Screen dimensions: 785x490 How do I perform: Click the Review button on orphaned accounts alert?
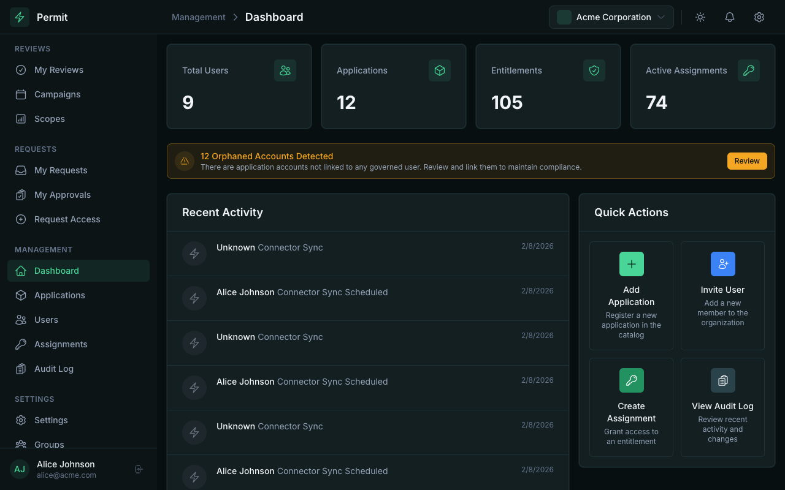(747, 160)
